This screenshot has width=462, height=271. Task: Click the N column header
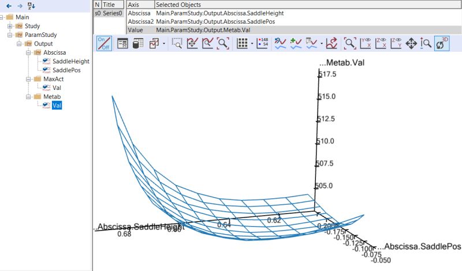(97, 5)
